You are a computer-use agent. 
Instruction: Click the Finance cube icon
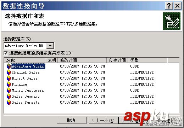[9, 84]
